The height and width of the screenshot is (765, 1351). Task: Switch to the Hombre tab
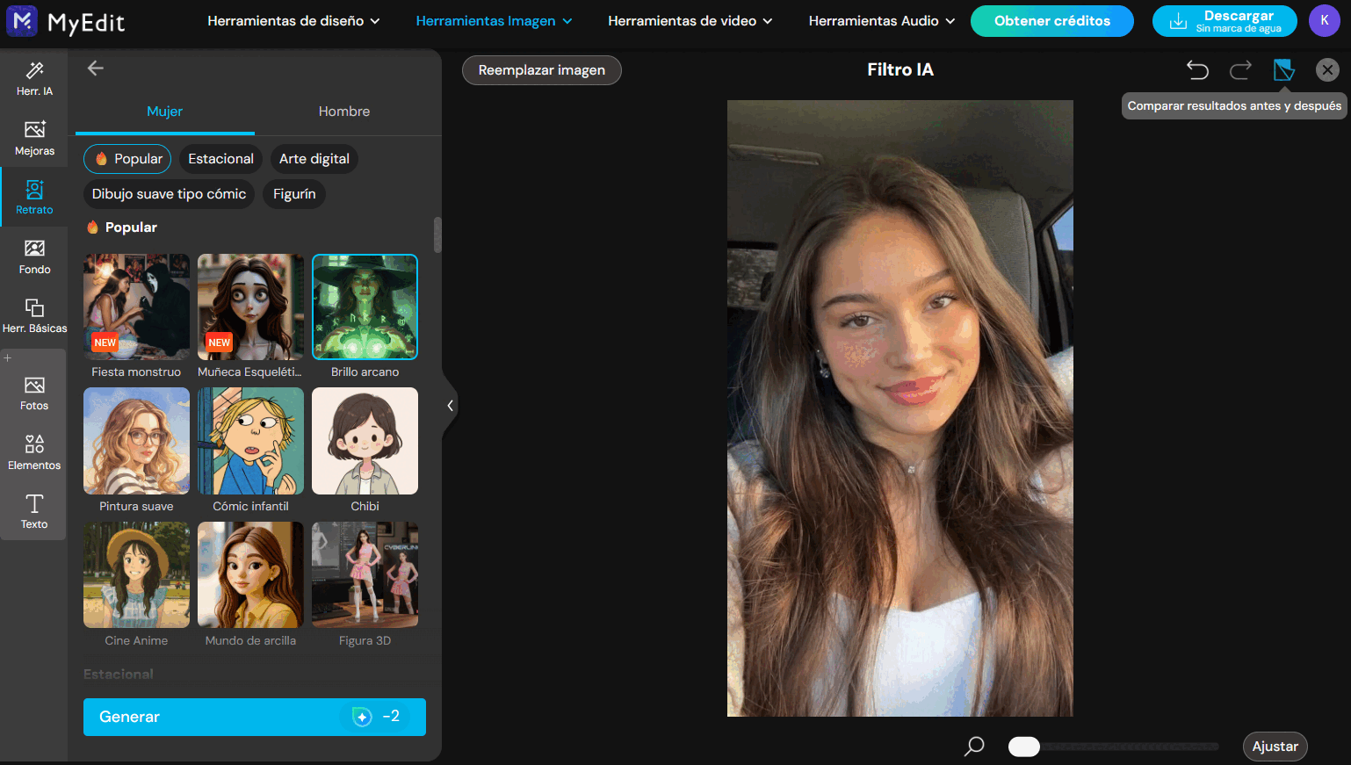(x=344, y=112)
